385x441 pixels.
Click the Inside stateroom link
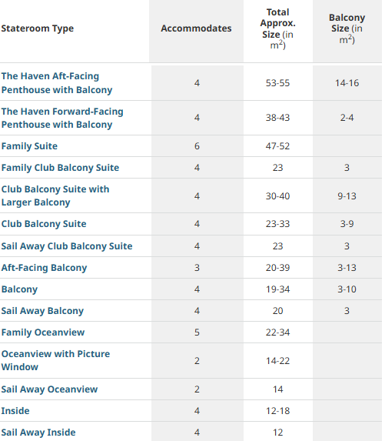click(15, 411)
